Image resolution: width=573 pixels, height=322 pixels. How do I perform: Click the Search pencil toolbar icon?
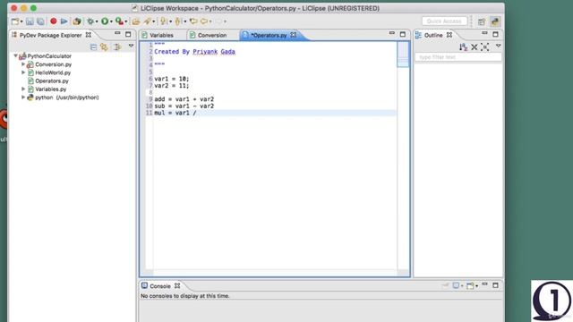coord(147,21)
